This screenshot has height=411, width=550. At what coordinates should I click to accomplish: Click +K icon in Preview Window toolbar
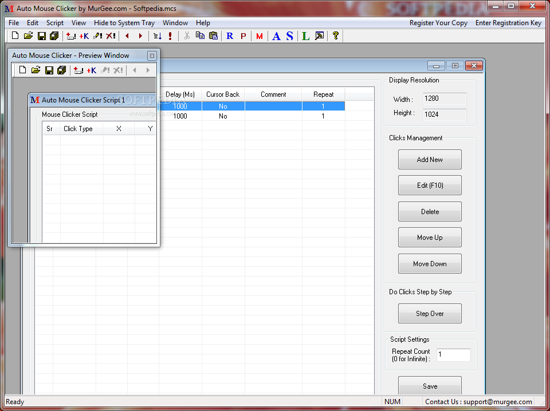[x=92, y=70]
